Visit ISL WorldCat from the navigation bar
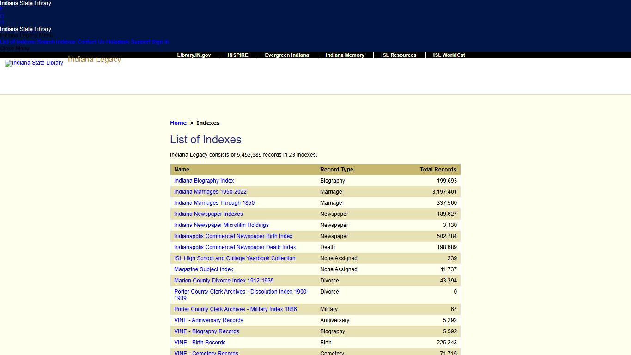Viewport: 631px width, 355px height. tap(449, 55)
